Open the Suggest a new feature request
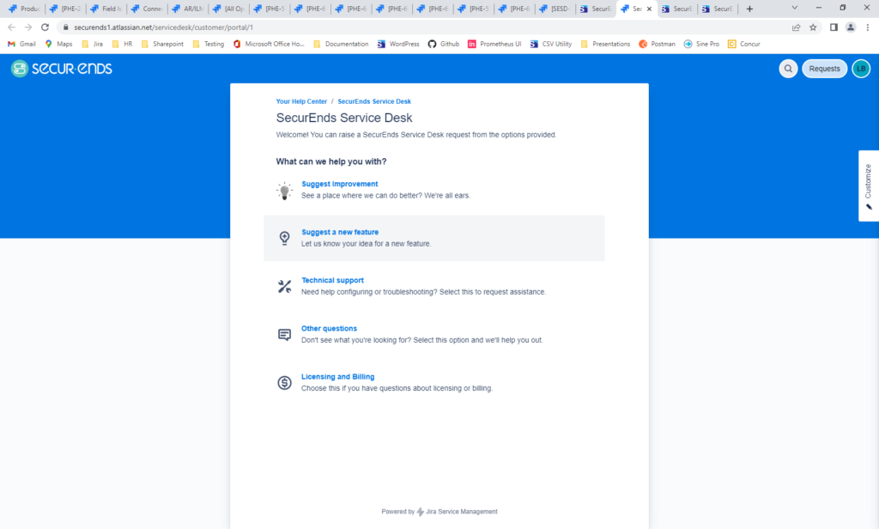Viewport: 879px width, 529px height. [340, 232]
